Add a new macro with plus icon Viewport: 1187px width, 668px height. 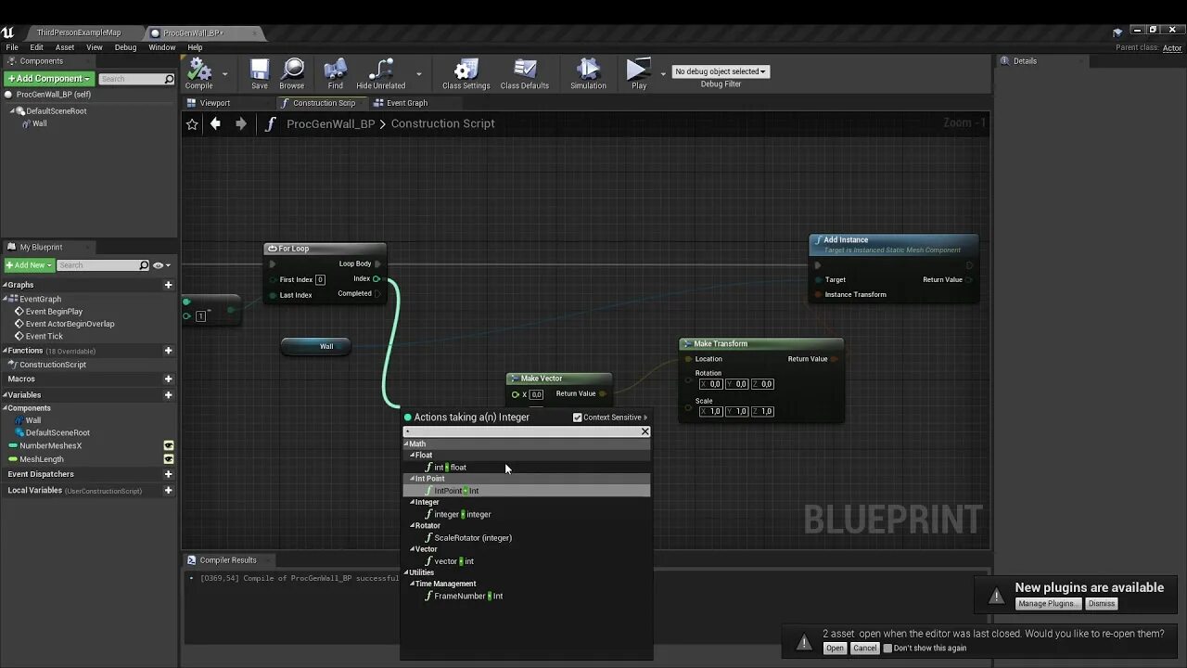168,379
